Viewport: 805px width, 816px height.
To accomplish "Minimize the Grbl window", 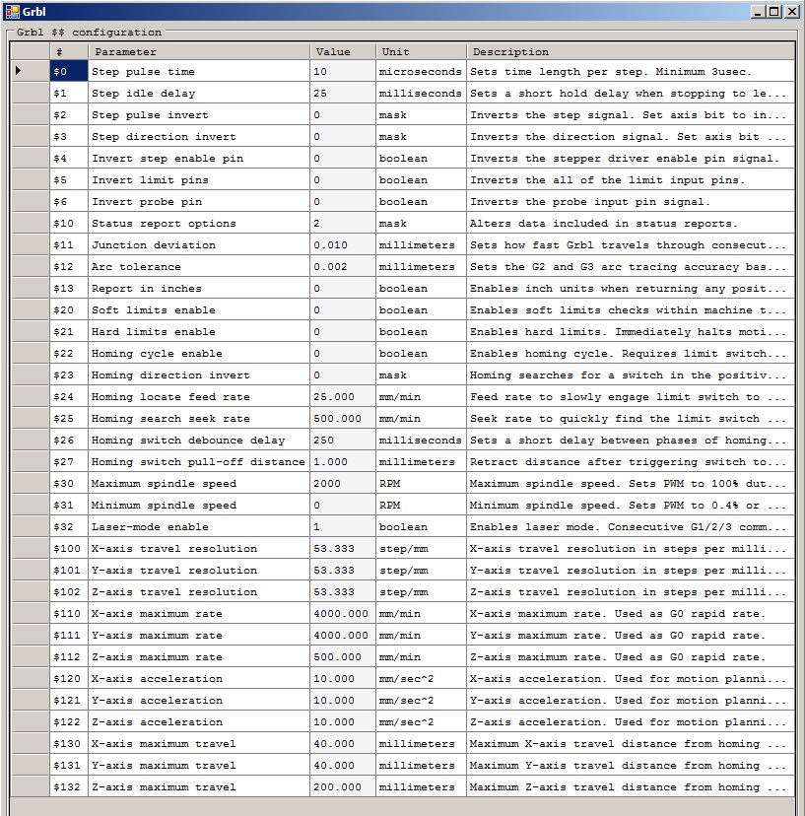I will pos(758,12).
